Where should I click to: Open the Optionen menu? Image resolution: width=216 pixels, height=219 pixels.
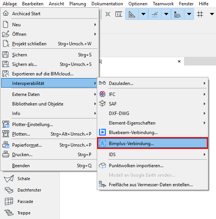point(138,4)
